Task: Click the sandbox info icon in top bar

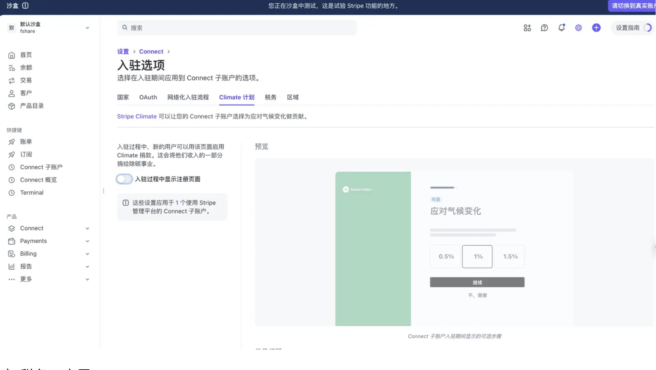Action: (25, 6)
